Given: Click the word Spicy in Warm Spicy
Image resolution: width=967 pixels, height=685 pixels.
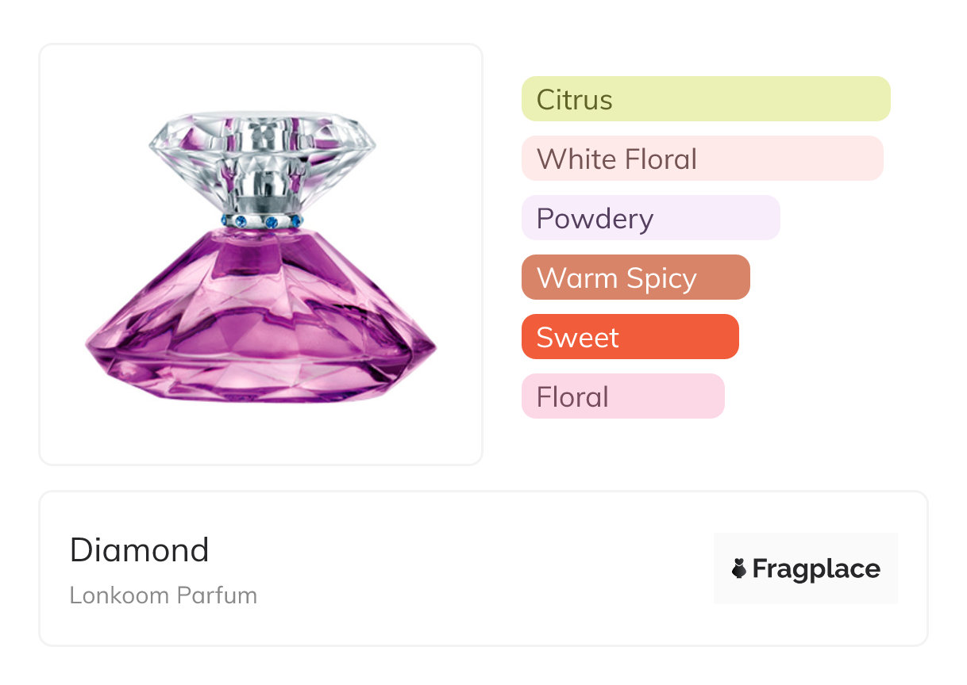Looking at the screenshot, I should 661,278.
